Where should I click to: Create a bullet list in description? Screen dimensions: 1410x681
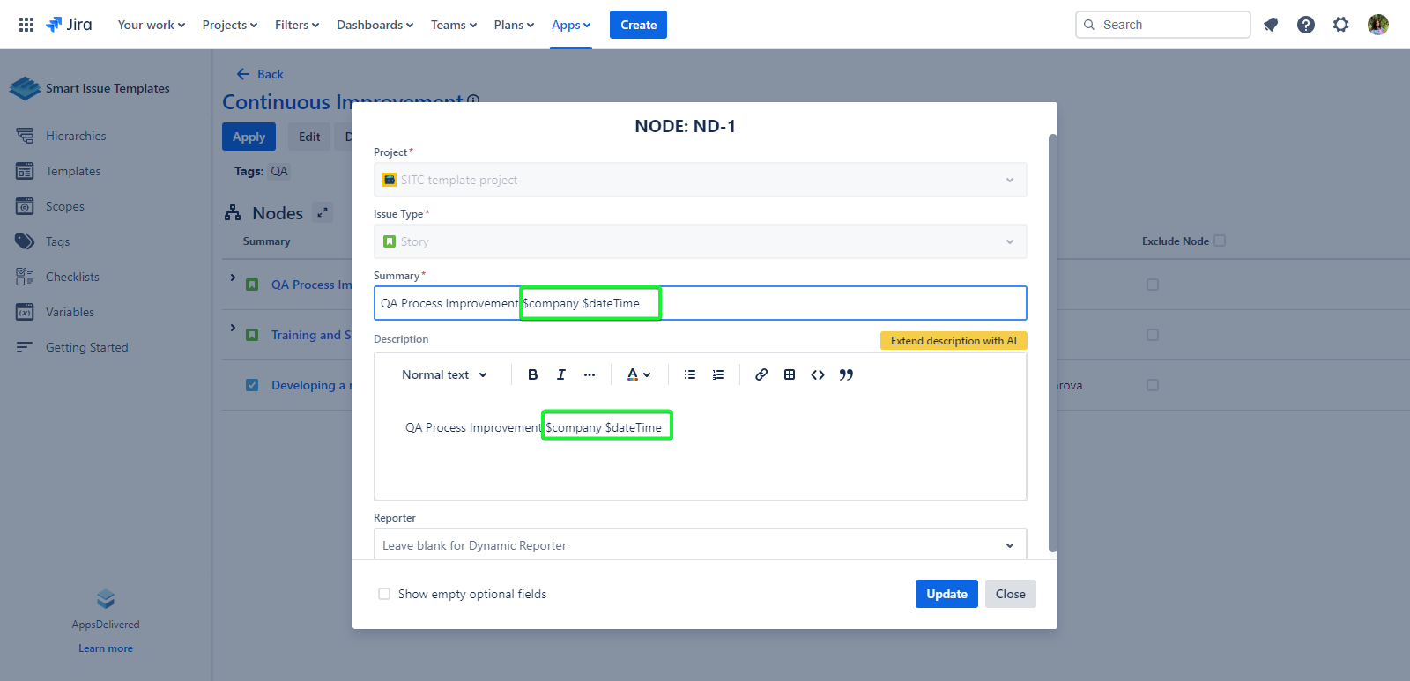[x=690, y=374]
